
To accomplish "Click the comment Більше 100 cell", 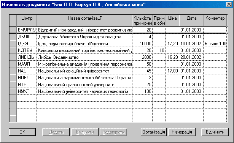I will 215,44.
